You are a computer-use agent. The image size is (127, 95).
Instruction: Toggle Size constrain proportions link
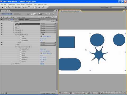[41, 36]
